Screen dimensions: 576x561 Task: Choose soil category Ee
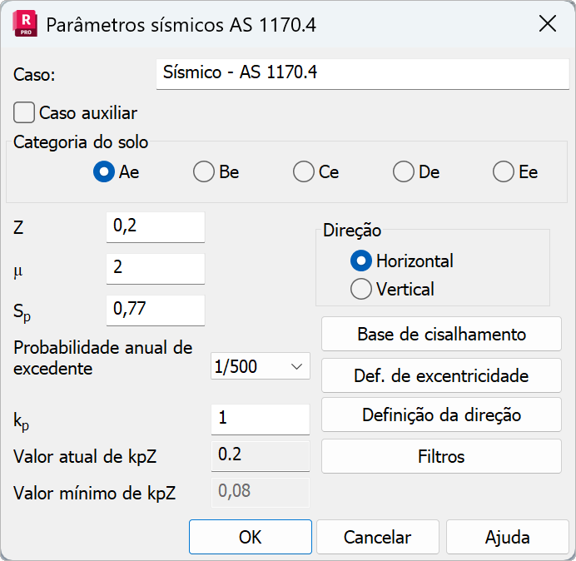point(504,172)
